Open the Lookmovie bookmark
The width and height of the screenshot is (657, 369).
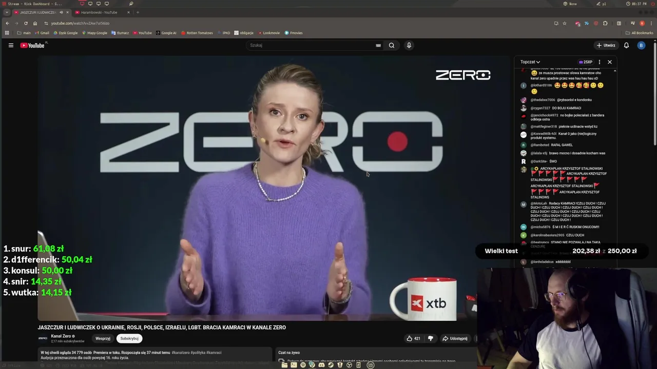tap(268, 33)
